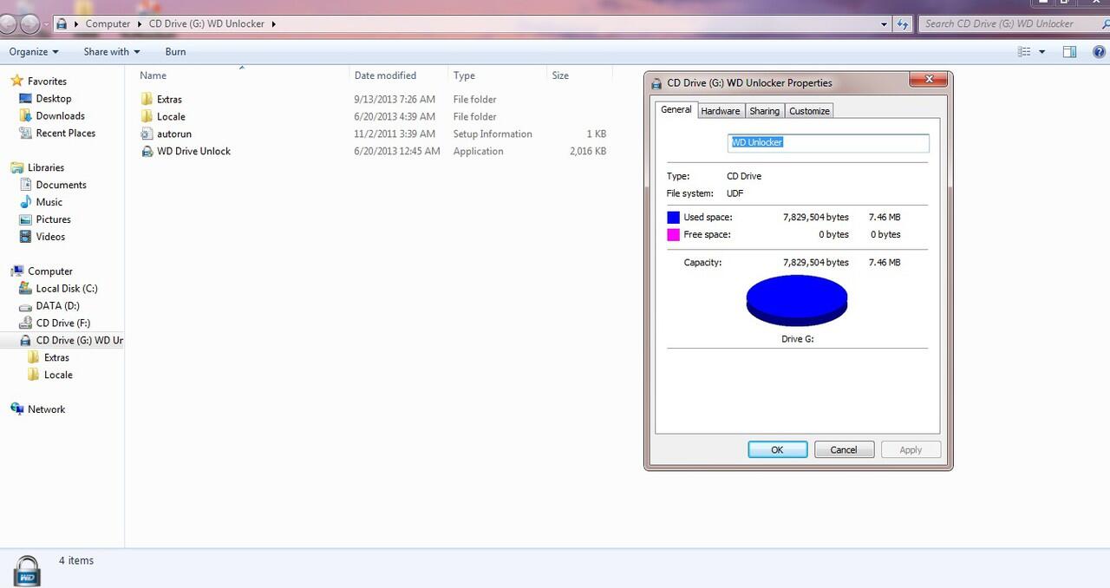
Task: Switch to the General tab
Action: 676,109
